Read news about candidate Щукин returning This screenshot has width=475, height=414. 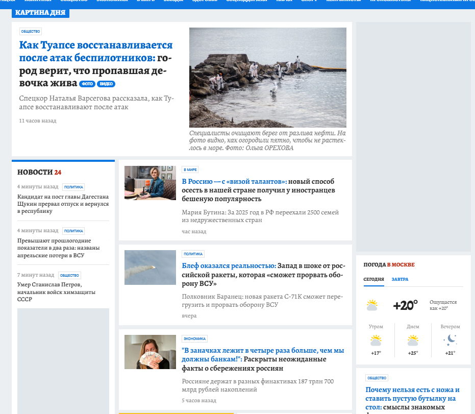coord(63,204)
